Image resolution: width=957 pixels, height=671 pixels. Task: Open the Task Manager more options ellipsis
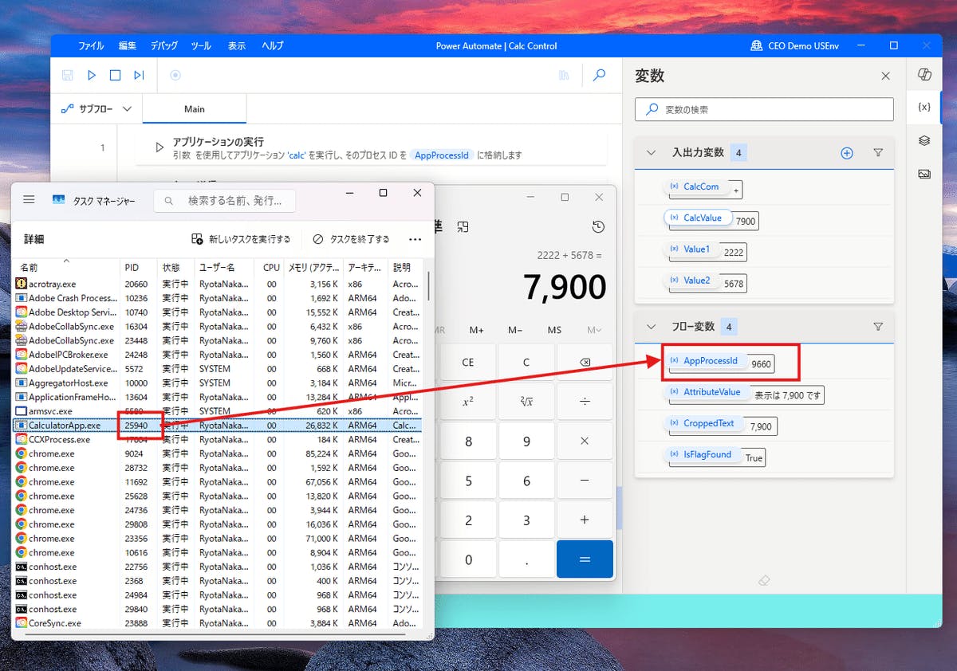(x=415, y=239)
